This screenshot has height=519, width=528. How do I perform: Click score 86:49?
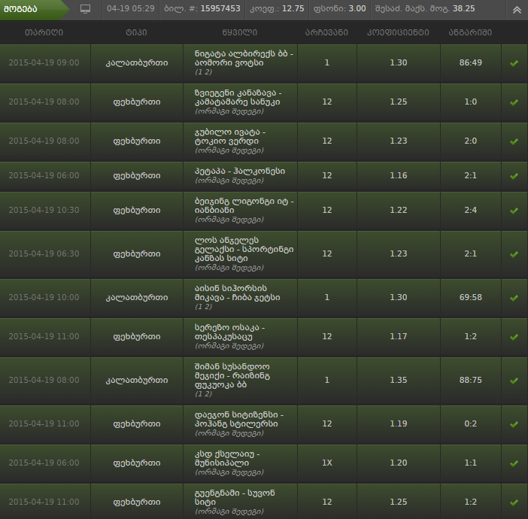[470, 62]
